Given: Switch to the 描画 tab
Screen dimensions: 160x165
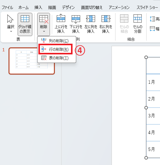Looking at the screenshot, I should (52, 8).
